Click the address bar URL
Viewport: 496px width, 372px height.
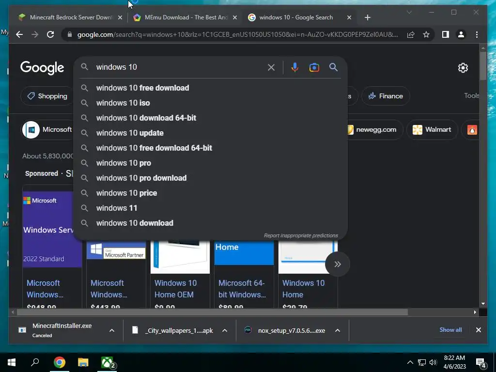click(237, 34)
